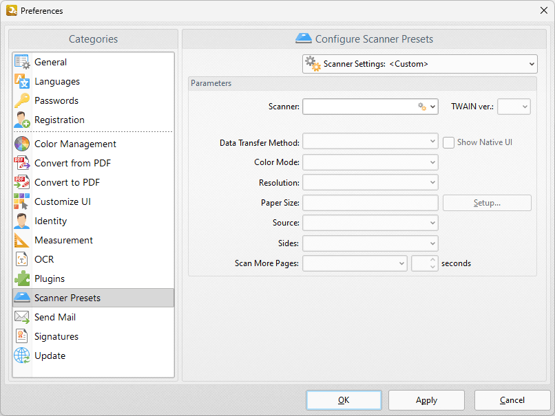The height and width of the screenshot is (416, 555).
Task: Click the Customize UI icon
Action: pos(22,201)
